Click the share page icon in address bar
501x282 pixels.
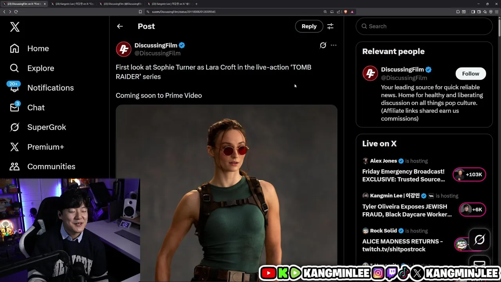pos(339,12)
